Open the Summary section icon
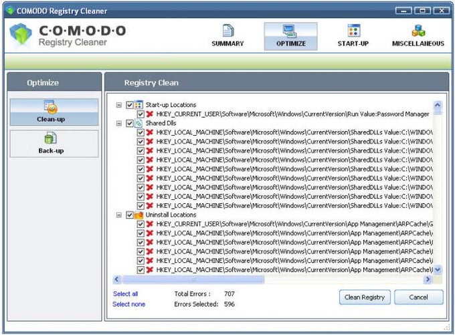The width and height of the screenshot is (455, 335). 227,31
